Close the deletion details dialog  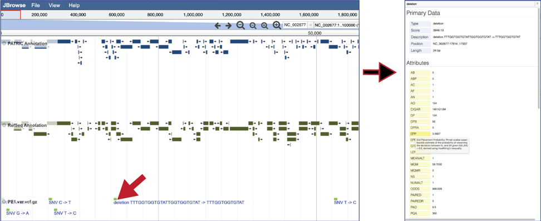point(537,4)
